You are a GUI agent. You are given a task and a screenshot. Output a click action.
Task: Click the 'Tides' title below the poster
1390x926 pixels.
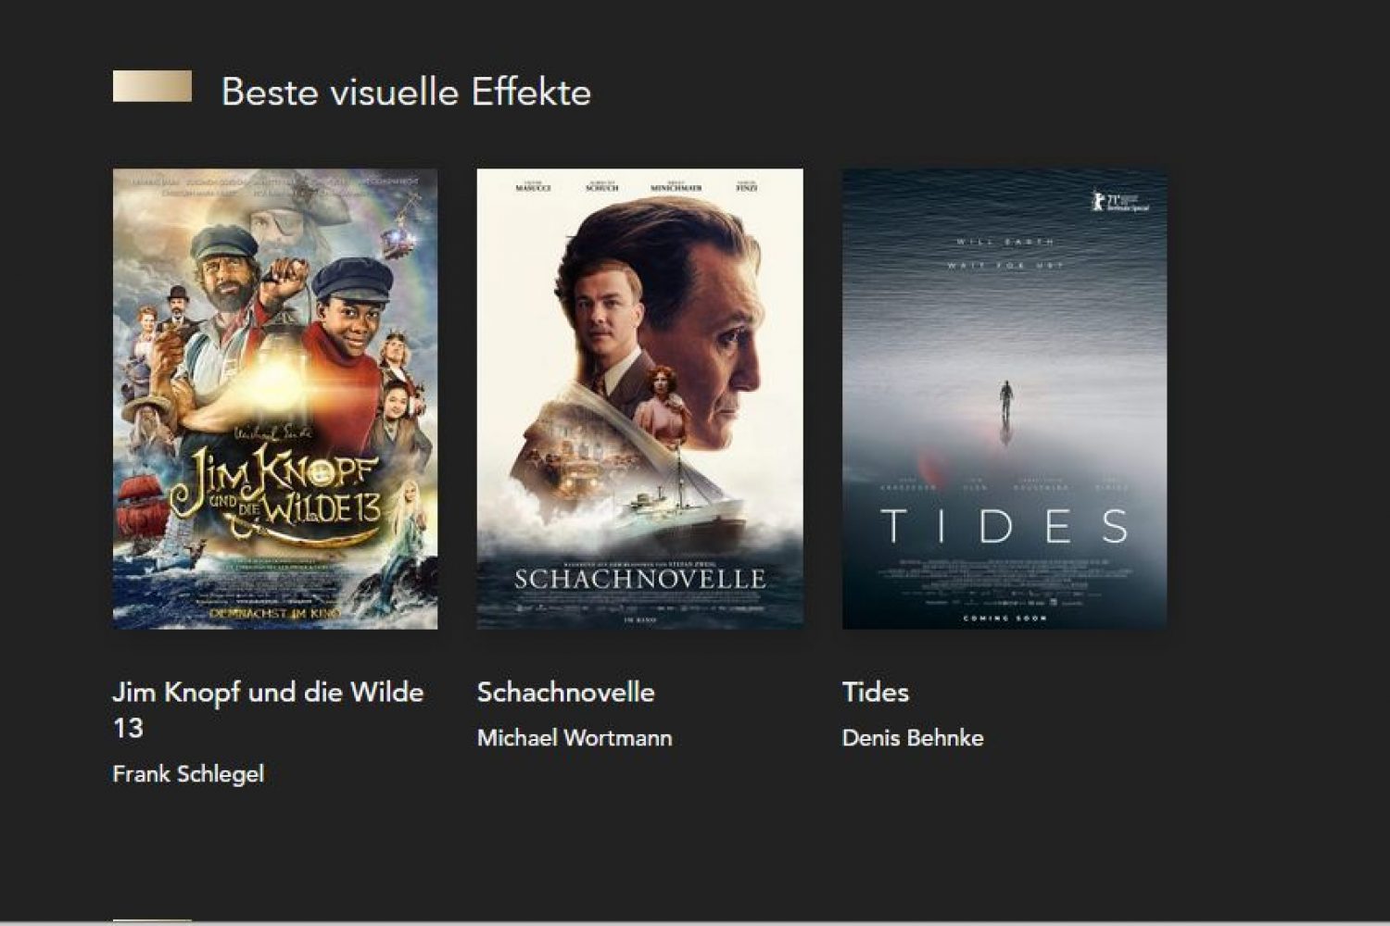[876, 693]
